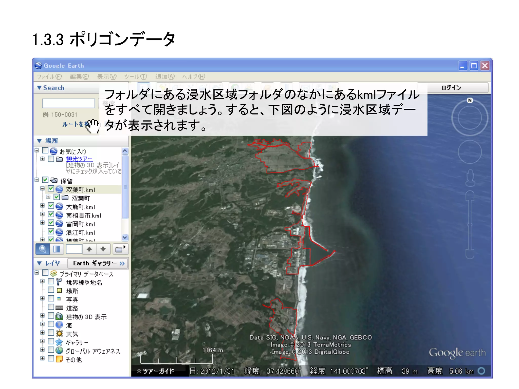Click the 海 ocean layer icon

[59, 325]
